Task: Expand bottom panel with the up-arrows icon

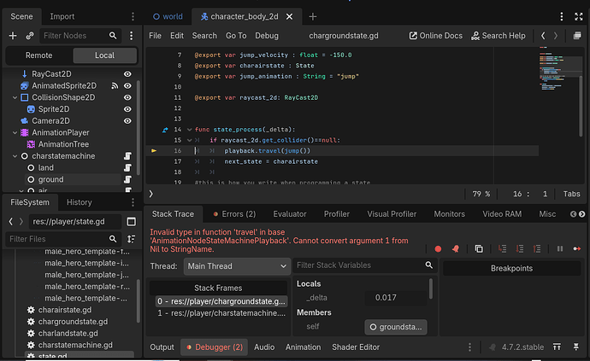Action: (557, 346)
